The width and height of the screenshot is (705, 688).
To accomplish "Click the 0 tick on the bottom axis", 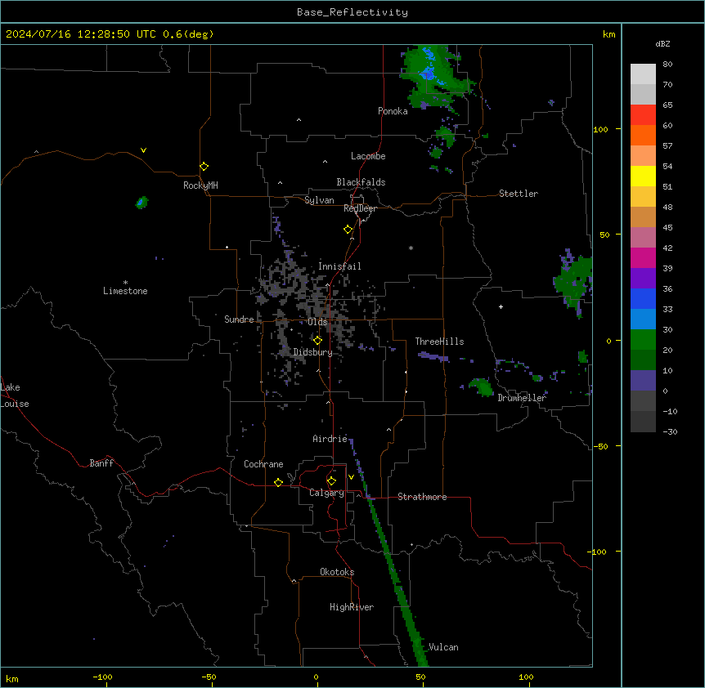I will pyautogui.click(x=316, y=677).
